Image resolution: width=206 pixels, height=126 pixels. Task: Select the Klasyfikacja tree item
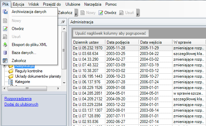(x=24, y=66)
